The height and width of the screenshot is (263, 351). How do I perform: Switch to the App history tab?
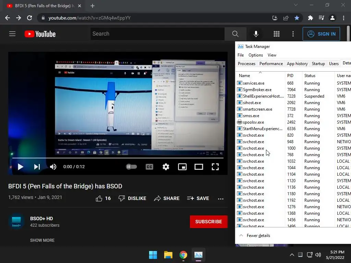[x=297, y=64]
